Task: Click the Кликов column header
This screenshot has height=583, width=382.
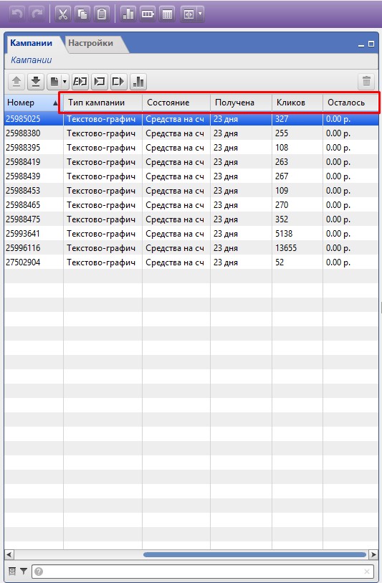Action: [297, 103]
